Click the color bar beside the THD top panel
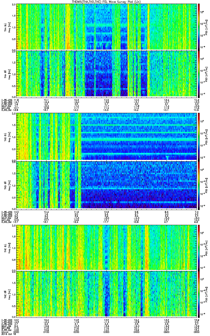The width and height of the screenshot is (210, 336). click(x=199, y=137)
